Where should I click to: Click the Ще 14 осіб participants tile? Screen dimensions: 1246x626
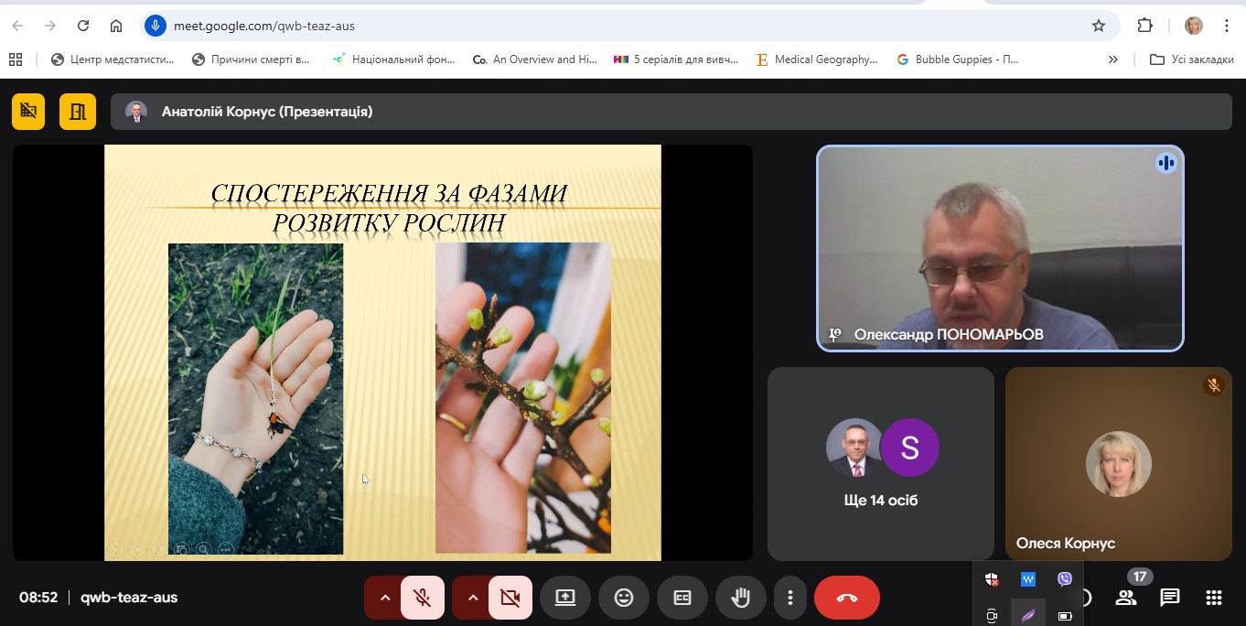pos(880,463)
